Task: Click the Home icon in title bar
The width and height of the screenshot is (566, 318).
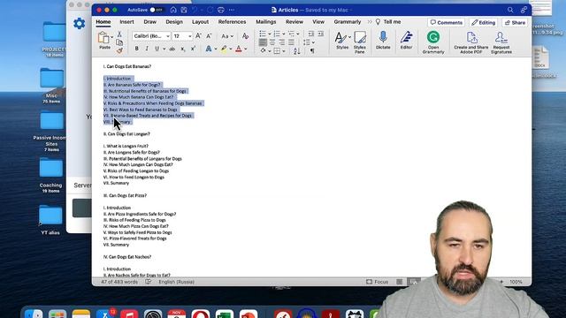Action: pyautogui.click(x=173, y=10)
